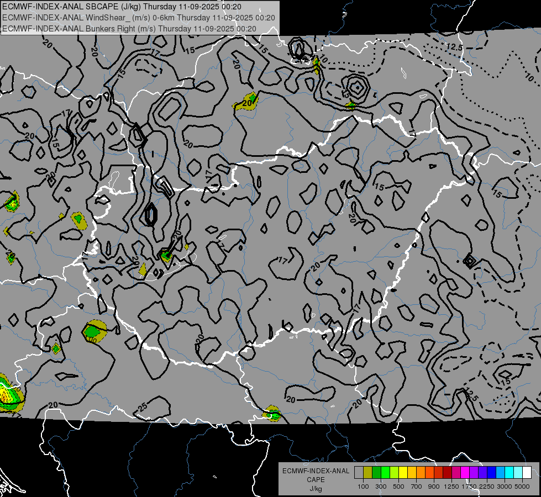This screenshot has width=541, height=497.
Task: Click the Bunkers Right (m/s) header line
Action: tap(129, 29)
